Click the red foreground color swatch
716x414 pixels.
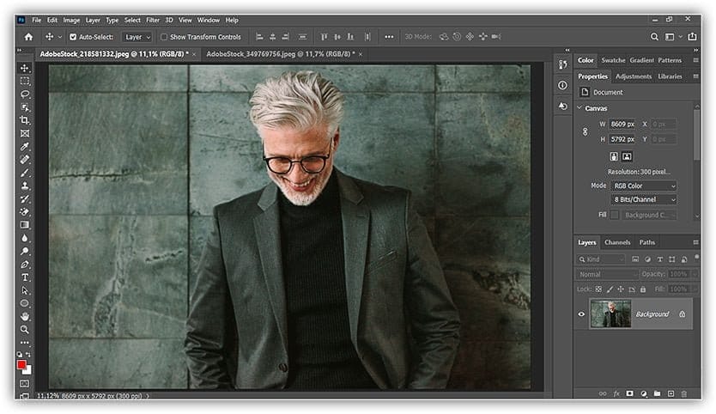click(22, 365)
